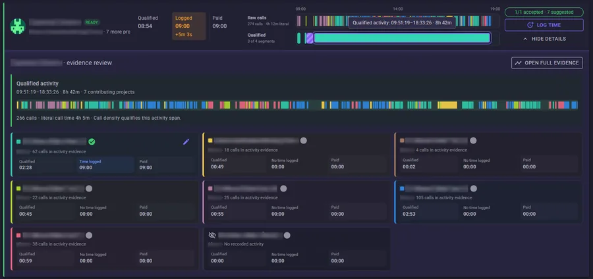Toggle the gray status circle on the 25 calls card
This screenshot has width=593, height=279.
coord(283,188)
